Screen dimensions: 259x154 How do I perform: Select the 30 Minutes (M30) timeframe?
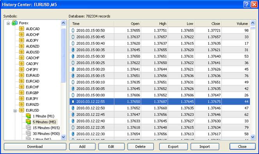46,133
